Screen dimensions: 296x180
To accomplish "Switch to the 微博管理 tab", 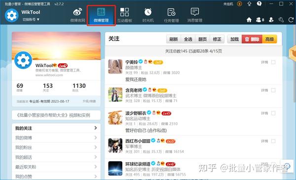I will [101, 15].
